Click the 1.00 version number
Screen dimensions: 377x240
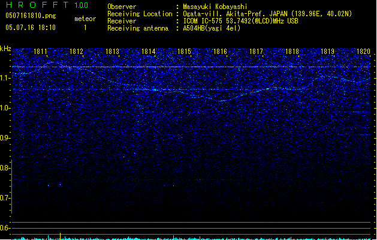[x=81, y=5]
